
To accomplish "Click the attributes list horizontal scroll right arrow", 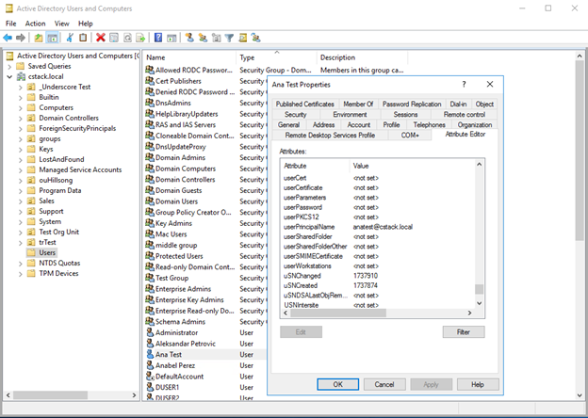I will click(469, 313).
